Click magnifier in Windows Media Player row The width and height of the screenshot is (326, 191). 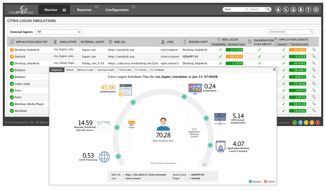(x=314, y=104)
